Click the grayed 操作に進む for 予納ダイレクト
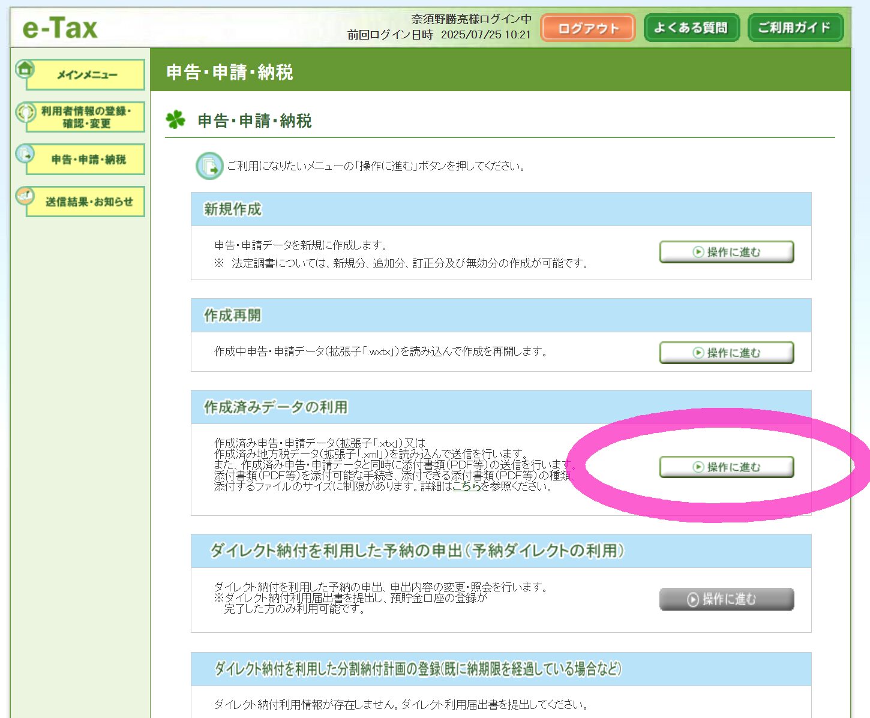The height and width of the screenshot is (718, 870). [727, 599]
